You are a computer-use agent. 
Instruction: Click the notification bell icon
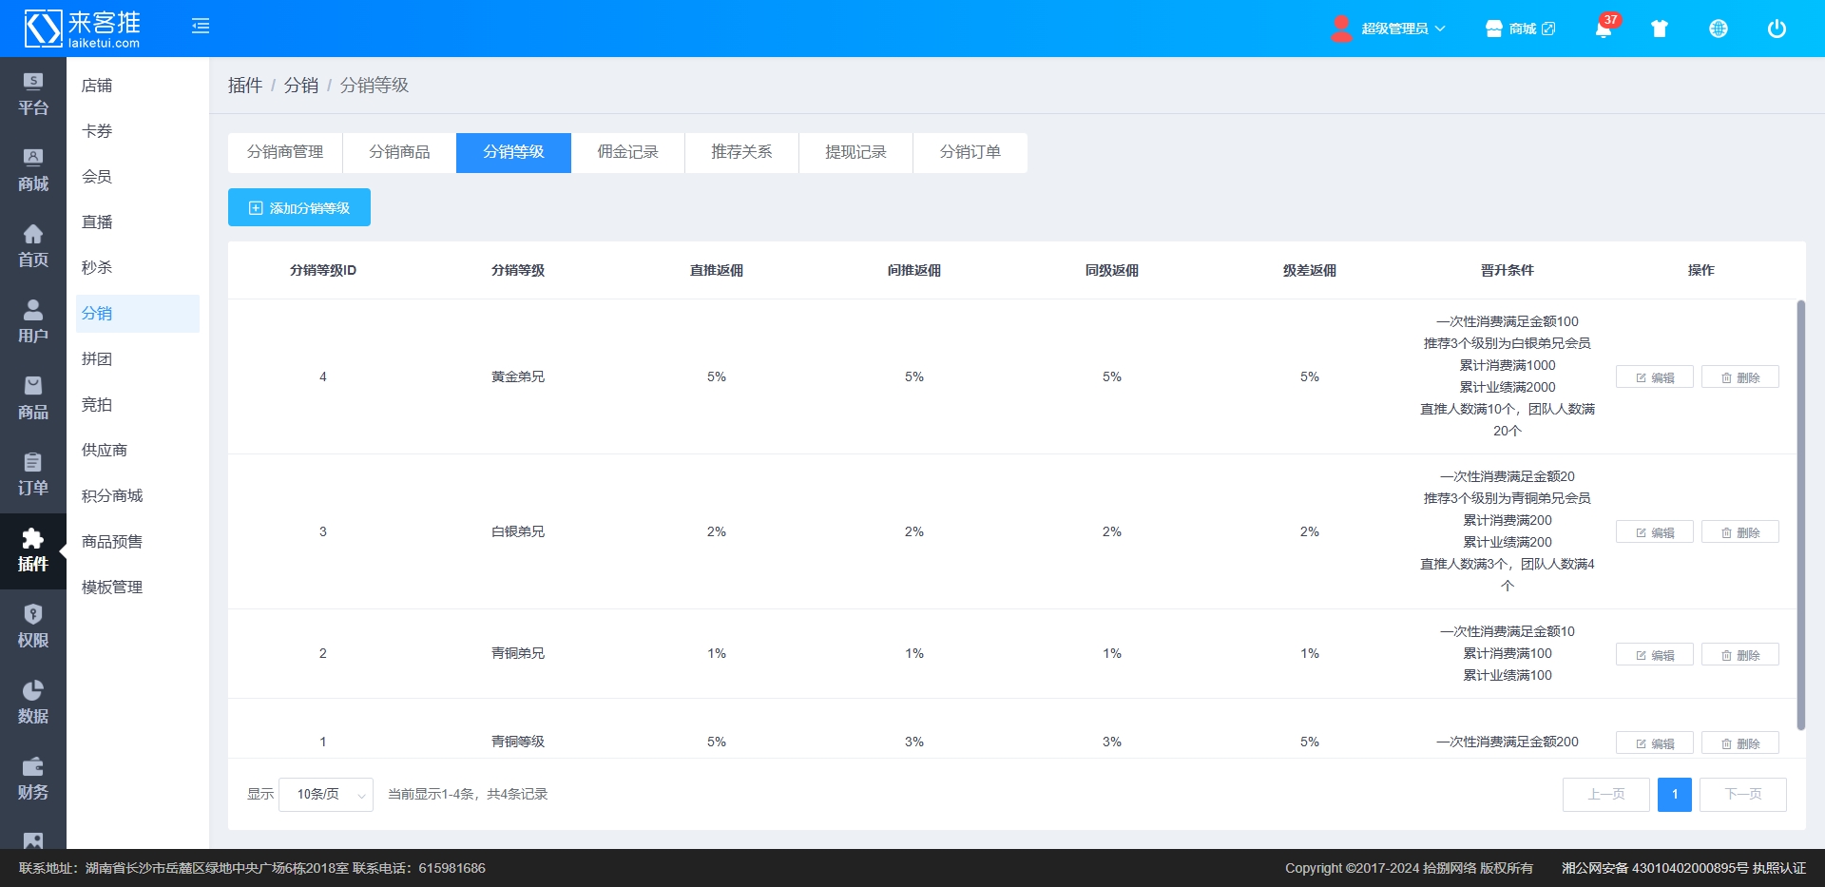tap(1603, 29)
